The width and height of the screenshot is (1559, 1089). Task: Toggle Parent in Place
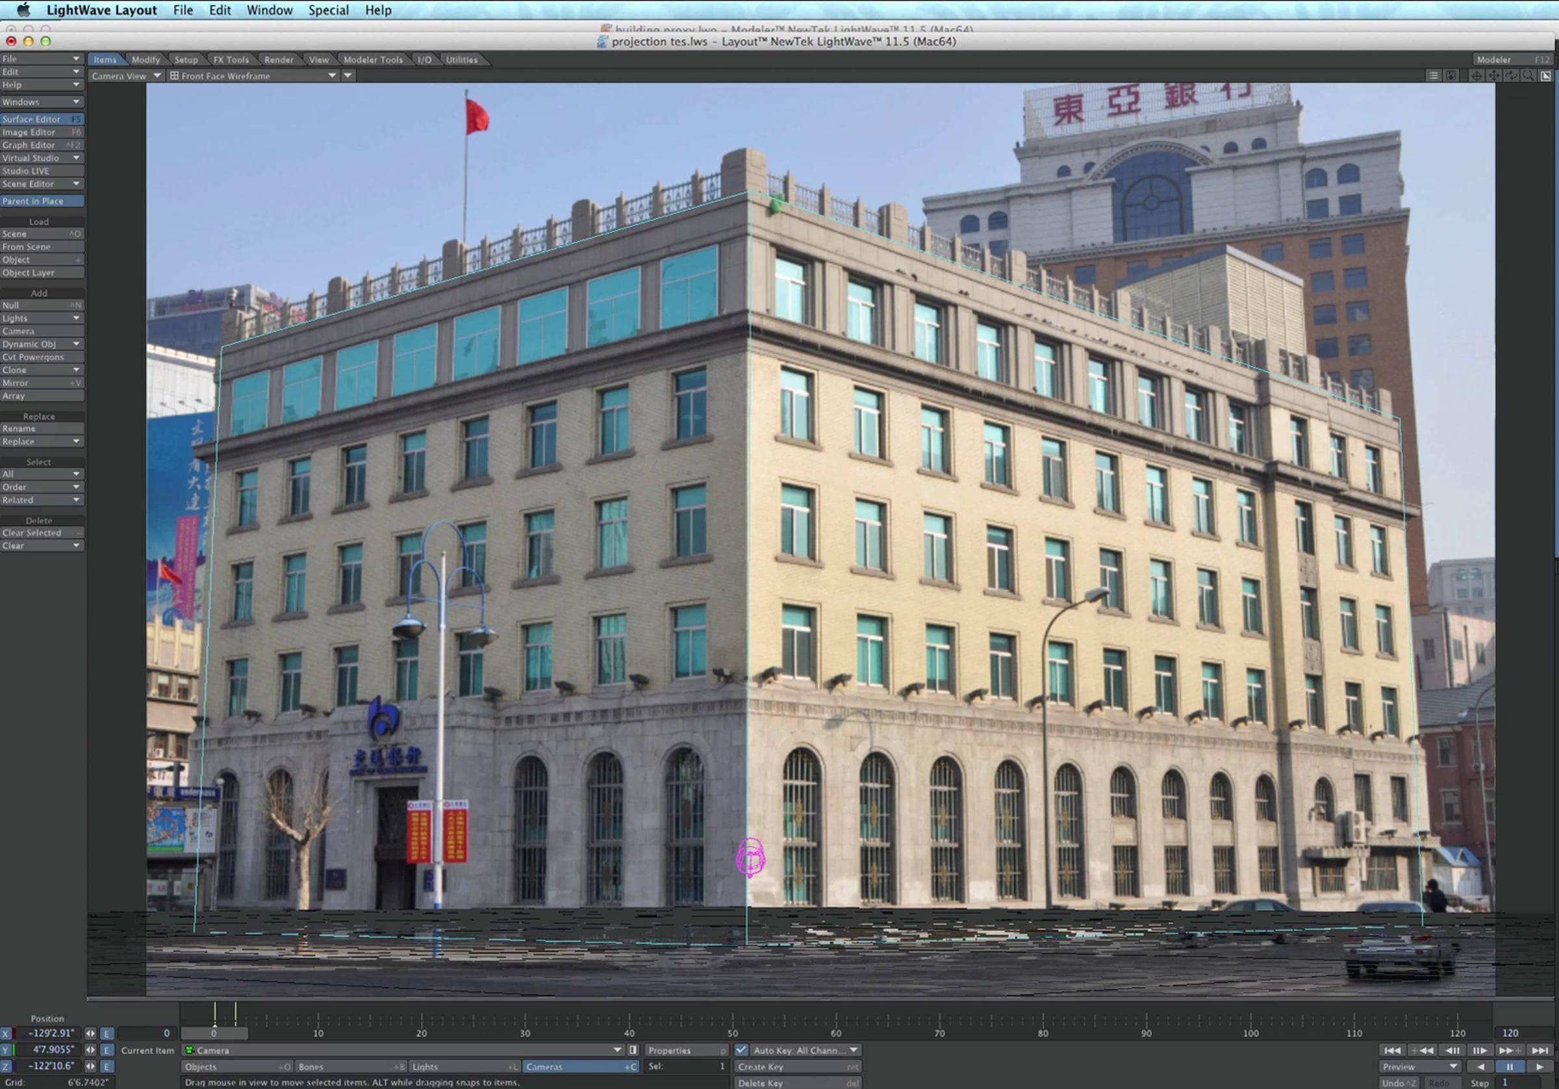click(42, 201)
